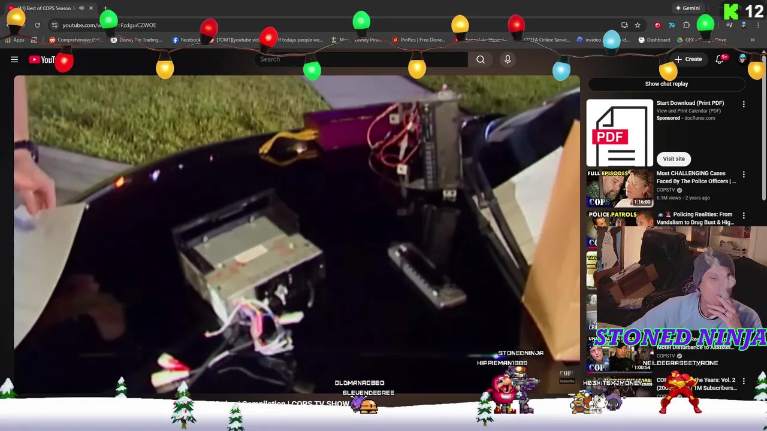This screenshot has height=431, width=767.
Task: Start voice search with the microphone icon
Action: pyautogui.click(x=508, y=59)
